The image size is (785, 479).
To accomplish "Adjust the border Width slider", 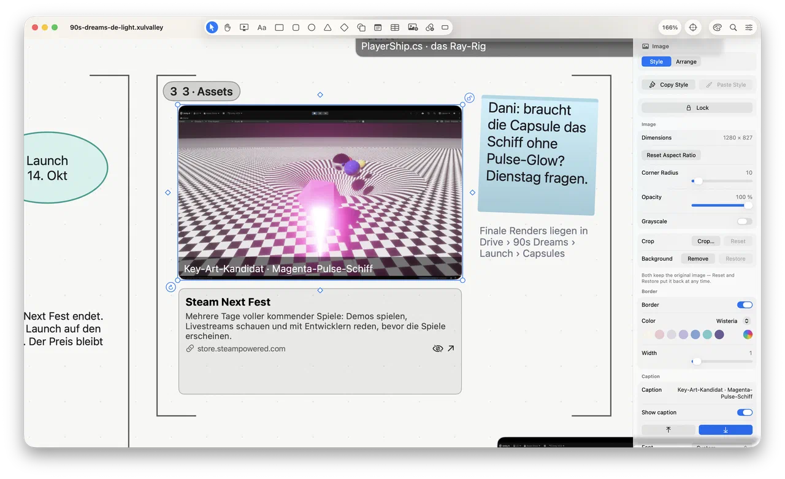I will [722, 361].
